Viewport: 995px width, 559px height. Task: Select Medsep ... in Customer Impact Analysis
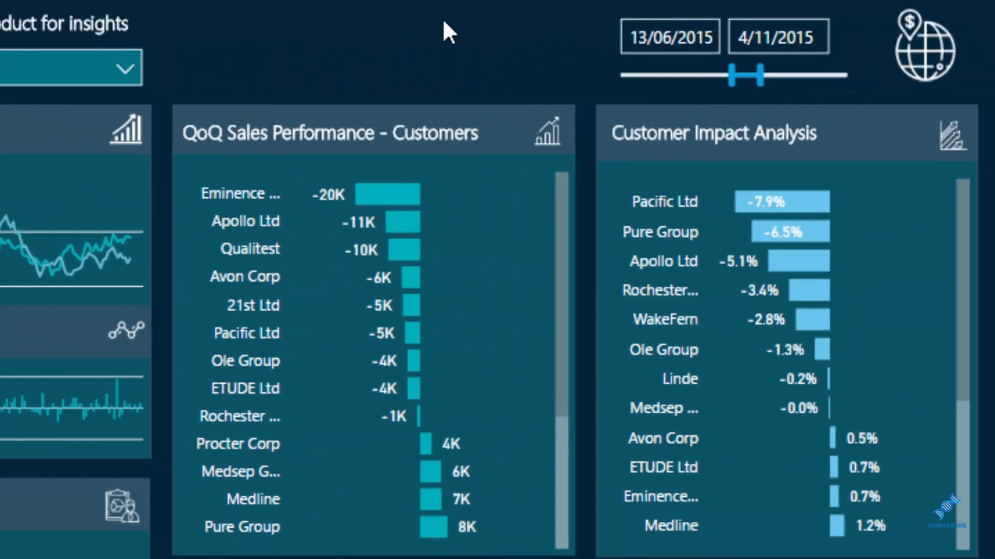pyautogui.click(x=664, y=408)
